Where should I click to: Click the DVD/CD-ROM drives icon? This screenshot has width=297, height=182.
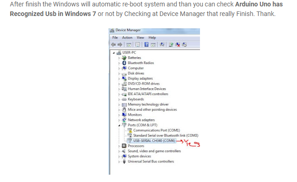tap(124, 83)
